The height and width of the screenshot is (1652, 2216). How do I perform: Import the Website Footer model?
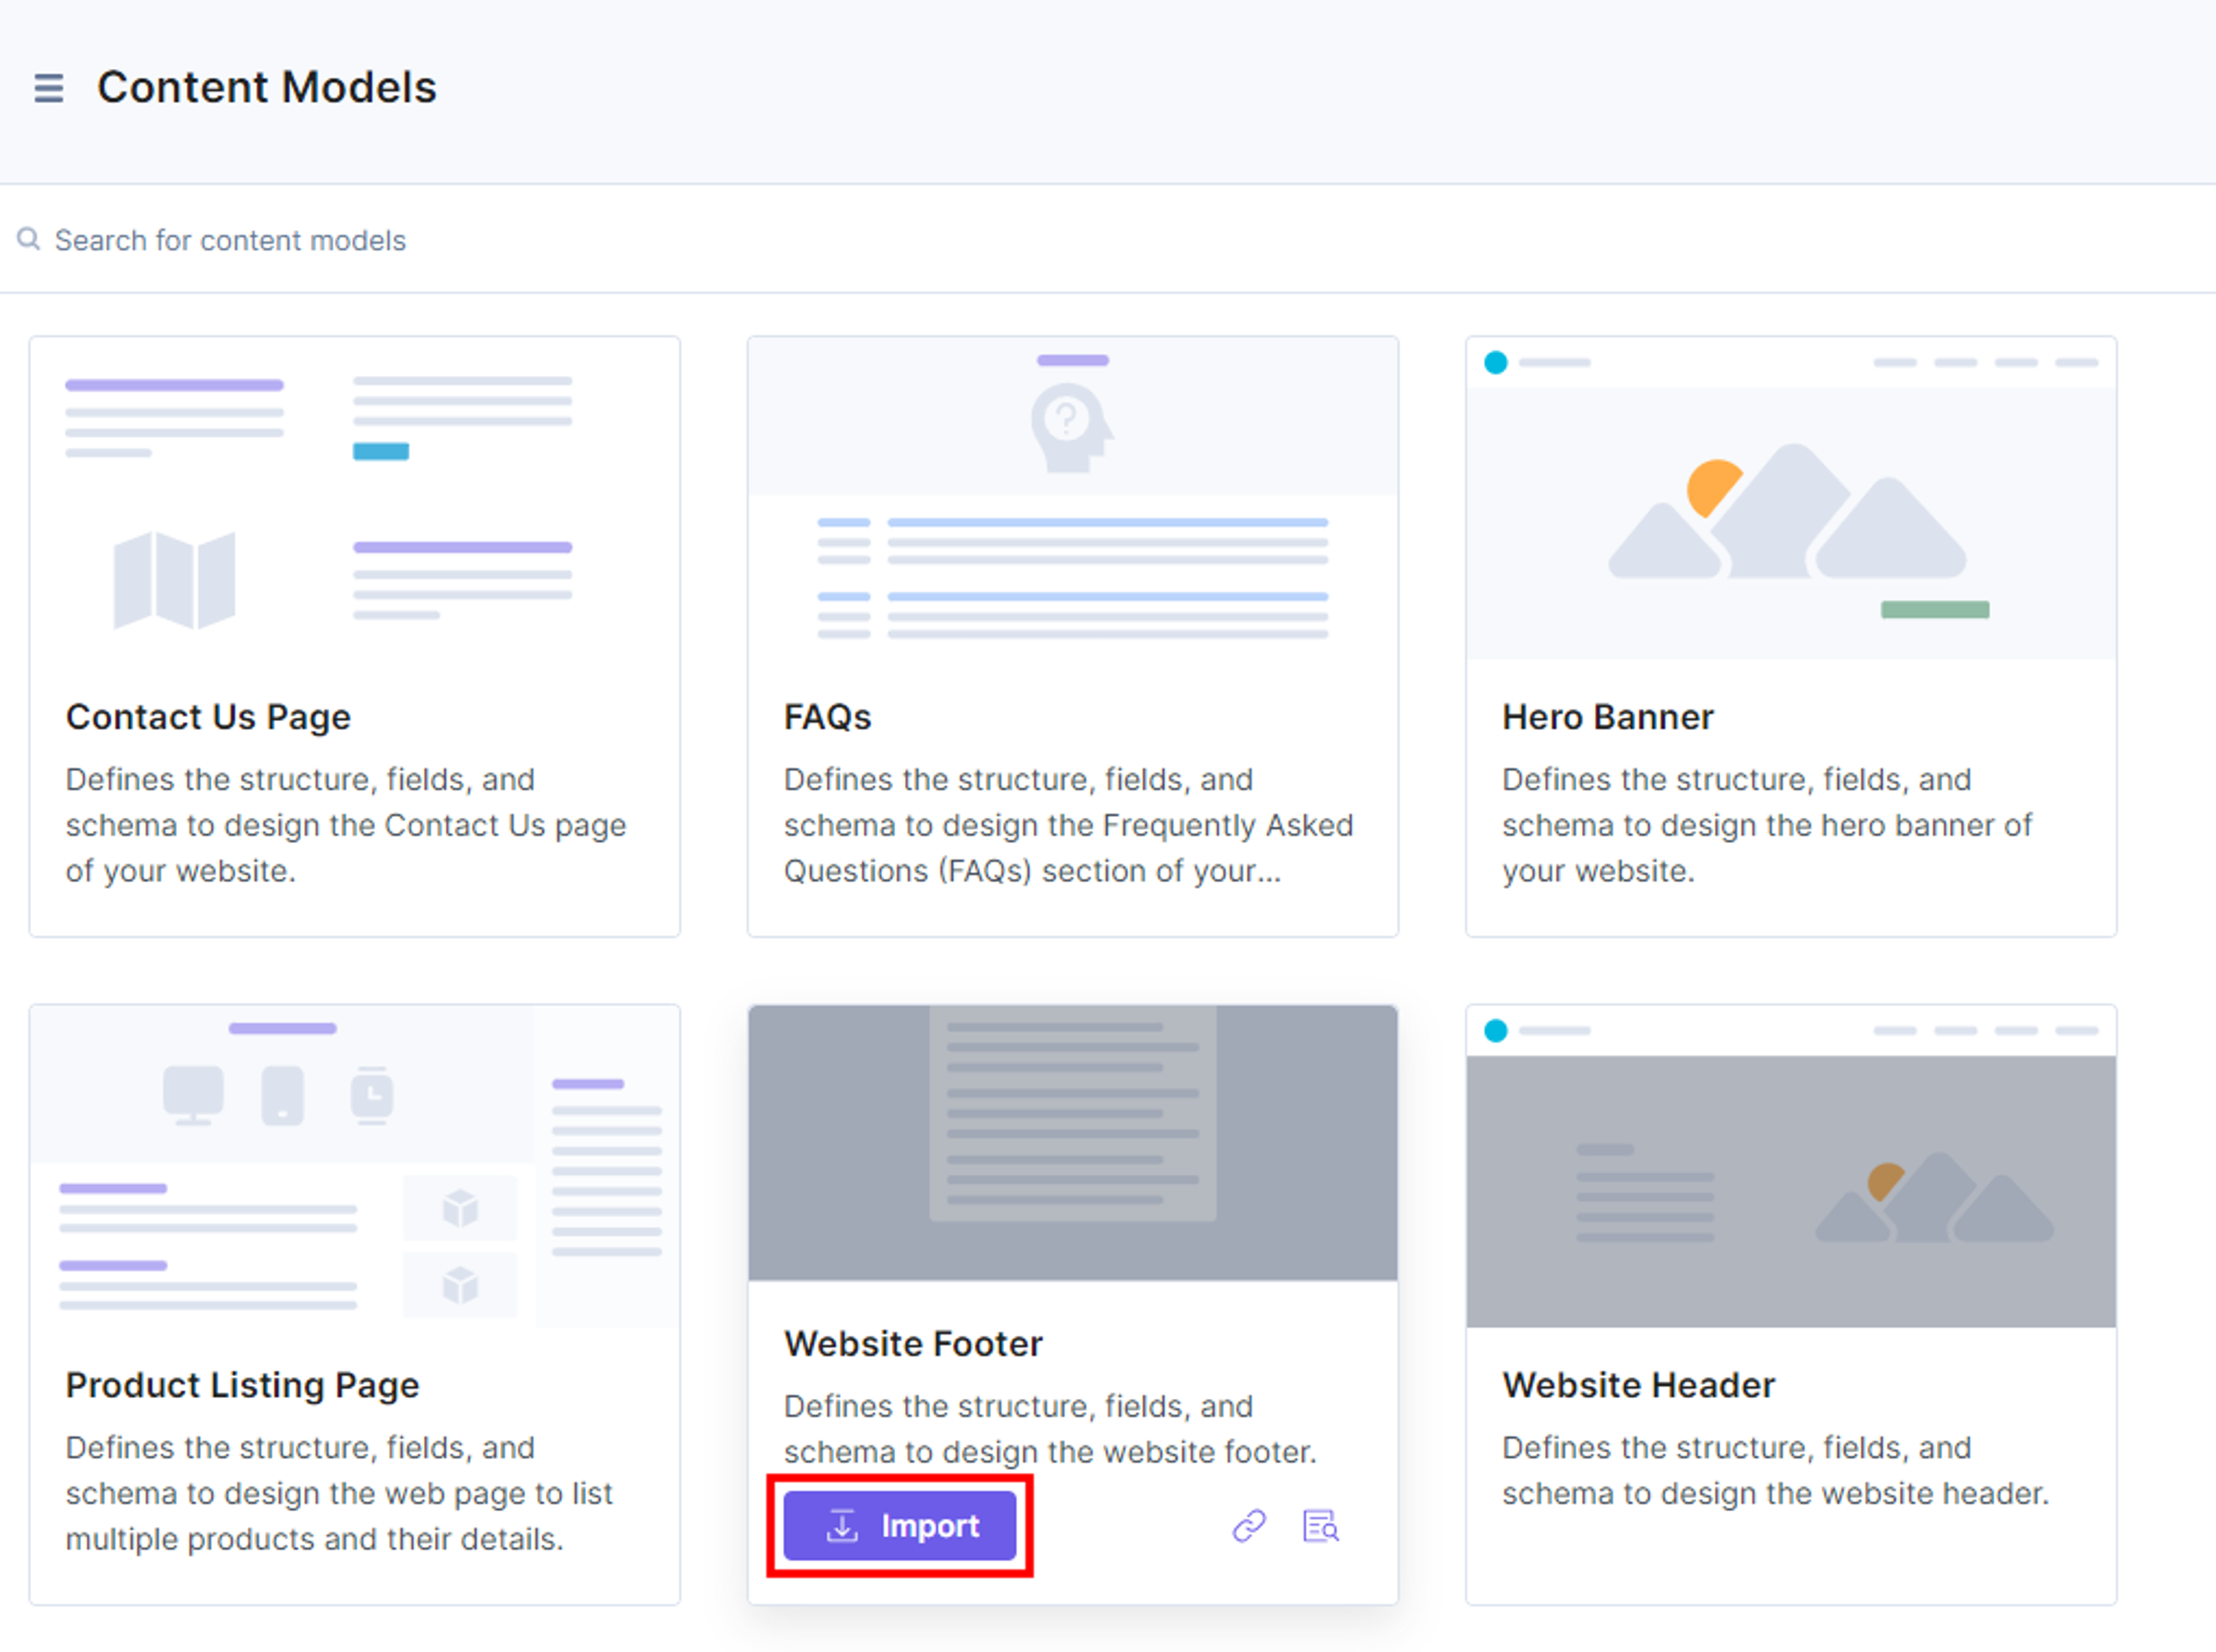tap(899, 1526)
